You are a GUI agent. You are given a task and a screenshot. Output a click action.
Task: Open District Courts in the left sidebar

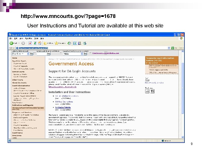pyautogui.click(x=18, y=72)
